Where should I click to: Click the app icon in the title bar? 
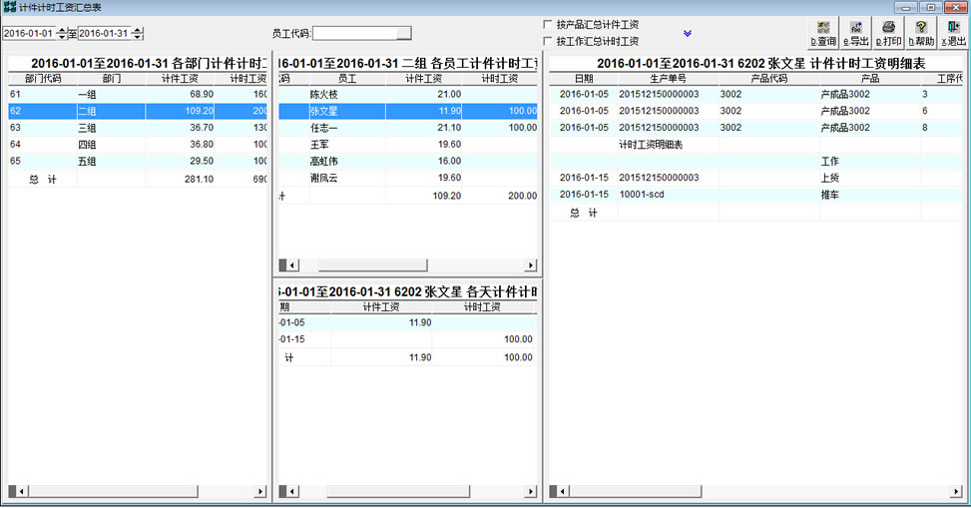[9, 7]
